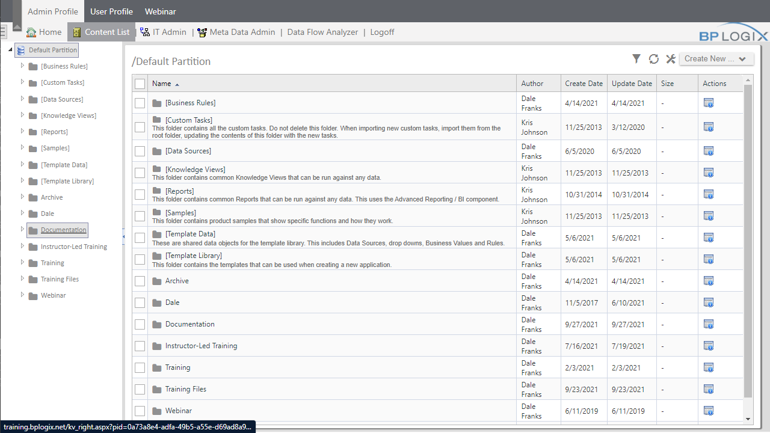
Task: Expand Webinar node in the tree
Action: pyautogui.click(x=22, y=295)
